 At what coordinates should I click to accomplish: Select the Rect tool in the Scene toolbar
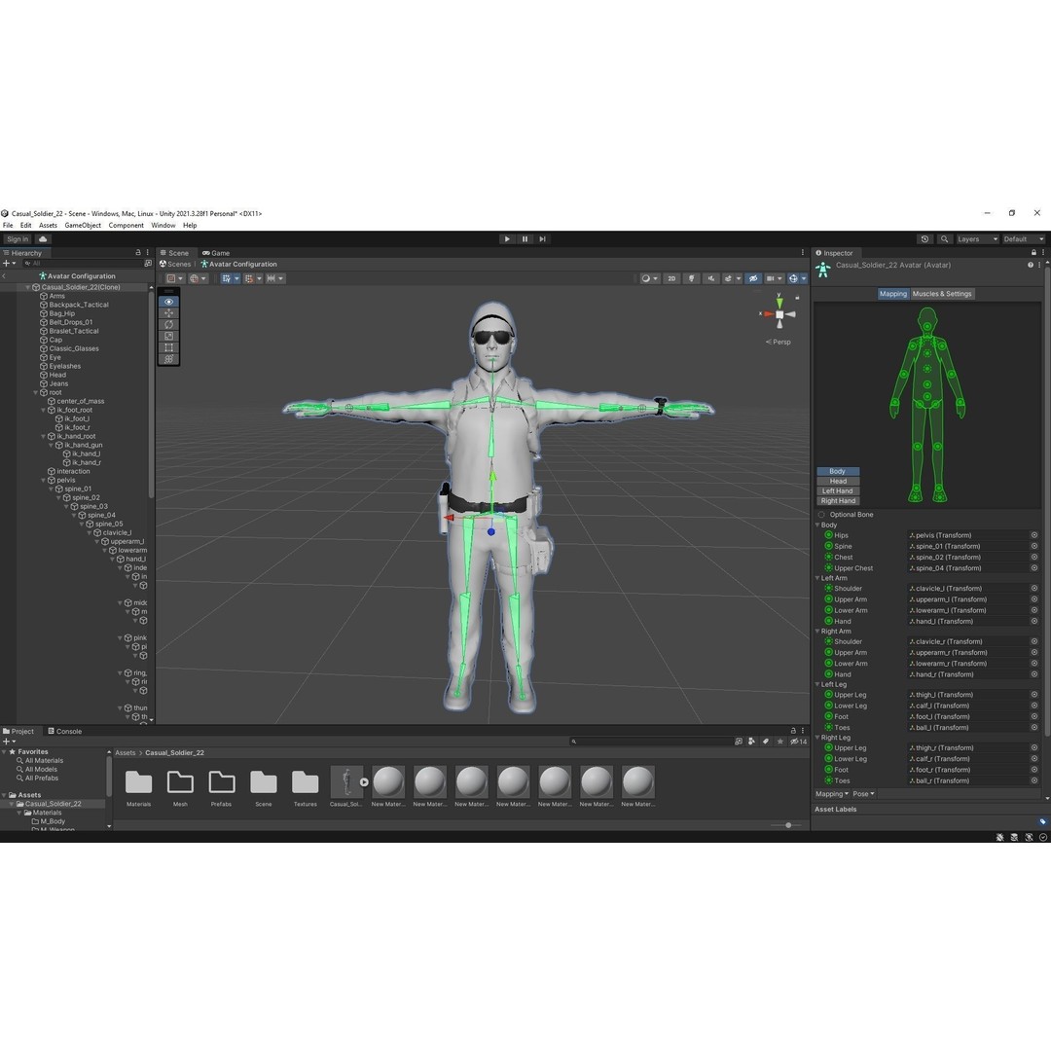point(168,346)
